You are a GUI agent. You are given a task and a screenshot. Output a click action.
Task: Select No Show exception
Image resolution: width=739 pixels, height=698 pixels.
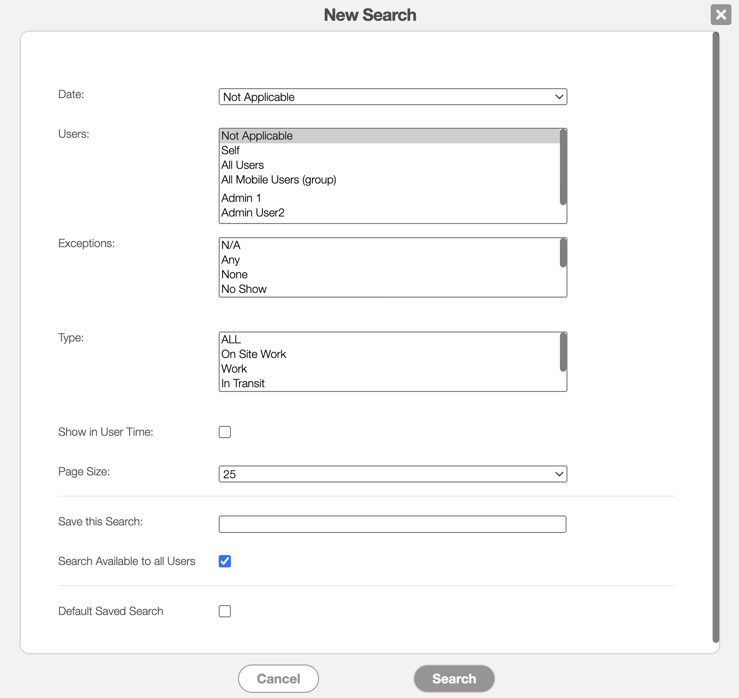point(244,289)
